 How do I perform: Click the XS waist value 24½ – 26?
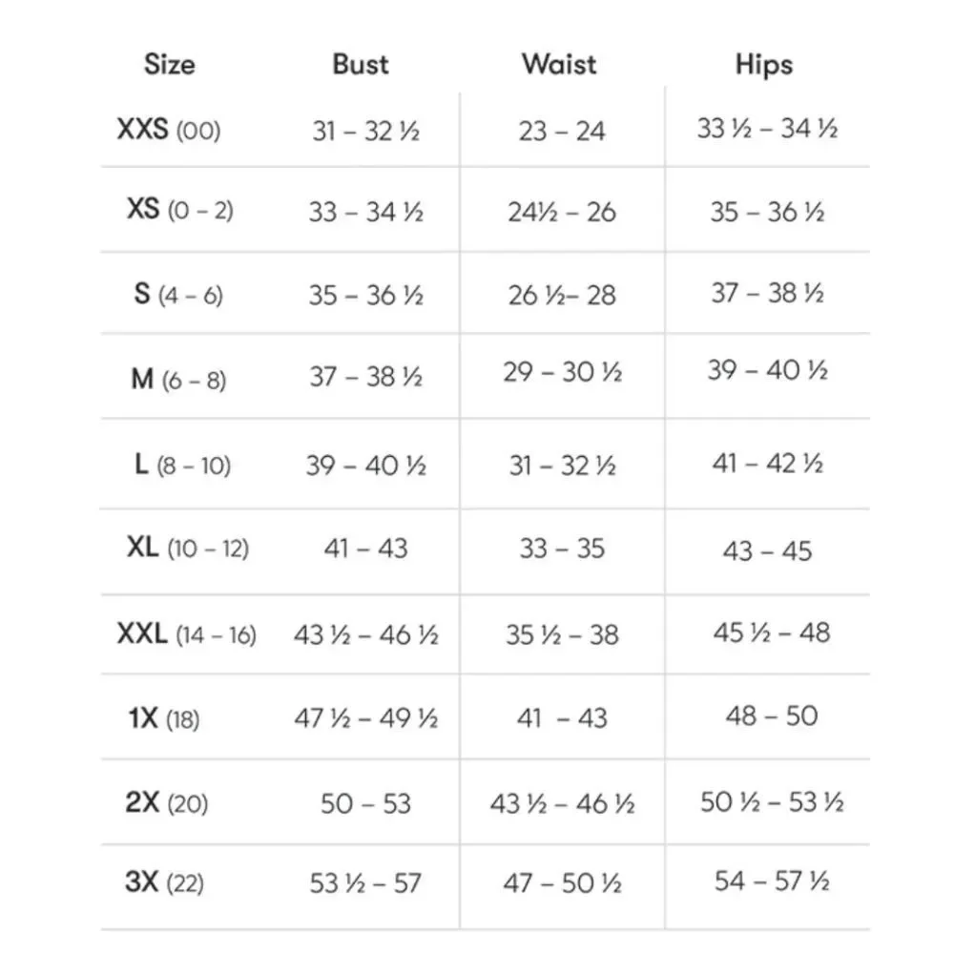[562, 212]
